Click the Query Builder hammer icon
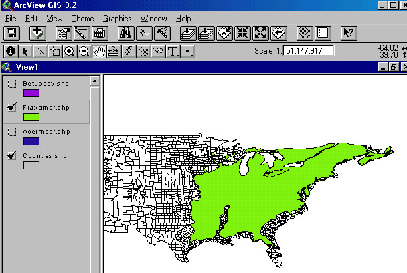407x273 pixels. pyautogui.click(x=162, y=33)
